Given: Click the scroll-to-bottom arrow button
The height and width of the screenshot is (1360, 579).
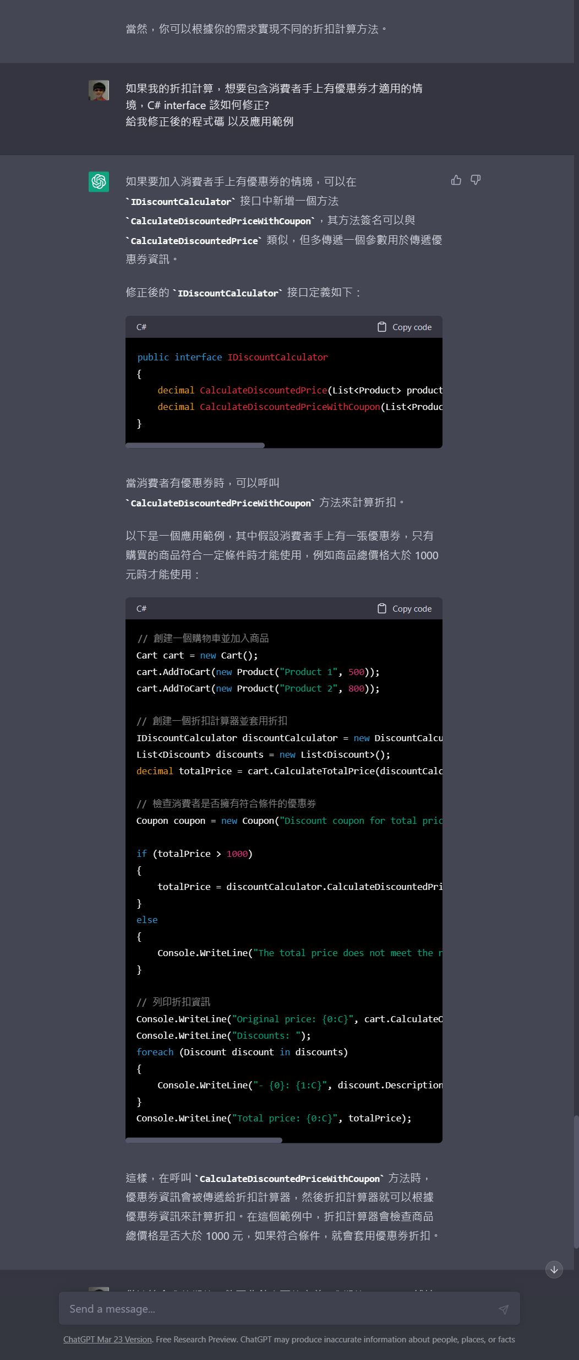Looking at the screenshot, I should tap(554, 1270).
